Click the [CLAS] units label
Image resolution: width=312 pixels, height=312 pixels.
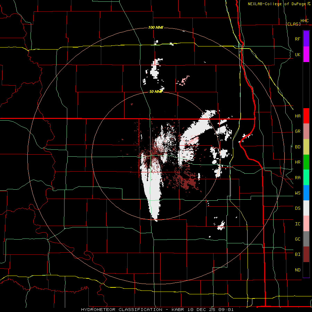(x=293, y=24)
